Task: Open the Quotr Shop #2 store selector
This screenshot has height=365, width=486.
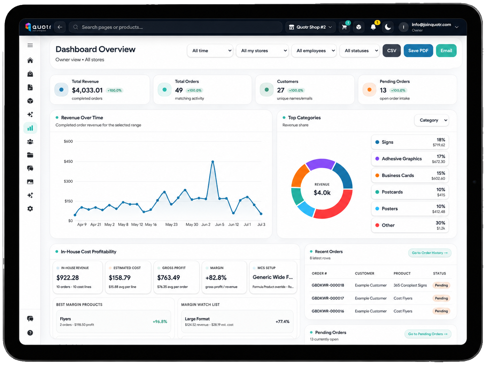Action: [x=310, y=27]
